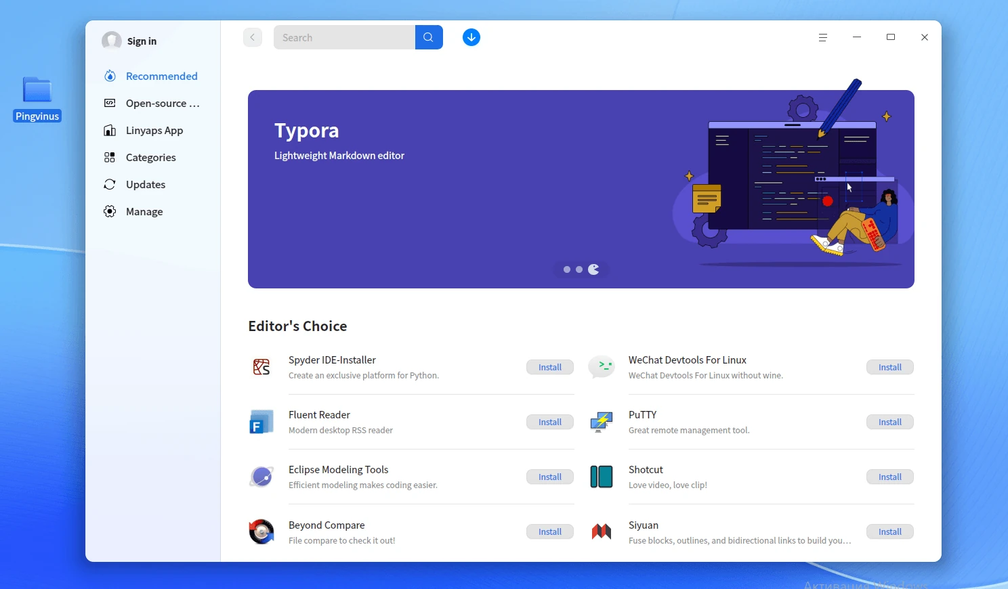Focus the Search input field
This screenshot has height=589, width=1008.
click(x=344, y=37)
